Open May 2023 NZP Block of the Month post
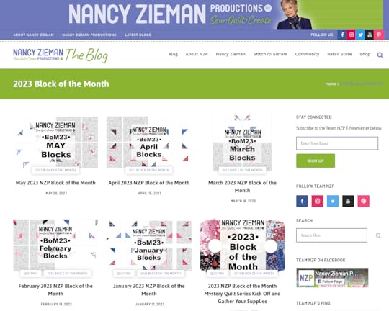 [x=55, y=183]
